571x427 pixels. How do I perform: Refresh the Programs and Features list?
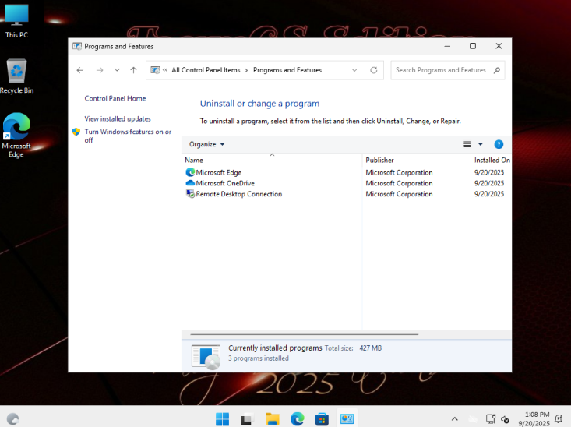374,70
